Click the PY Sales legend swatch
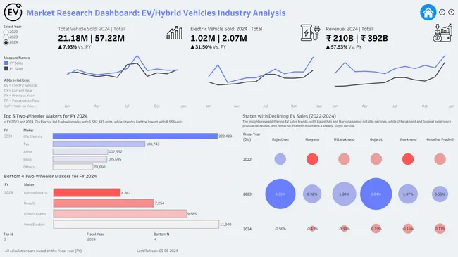Image resolution: width=458 pixels, height=257 pixels. point(6,68)
